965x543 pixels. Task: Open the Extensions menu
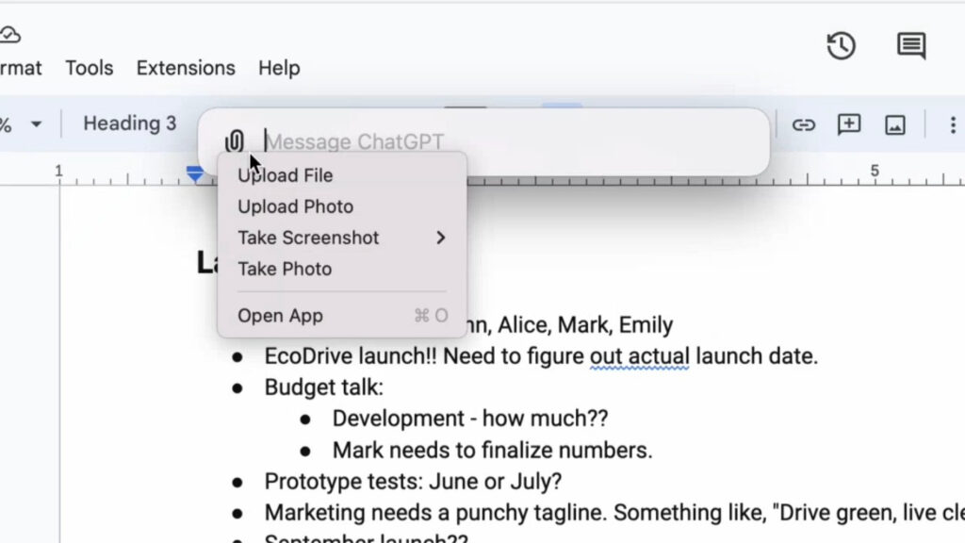(186, 68)
